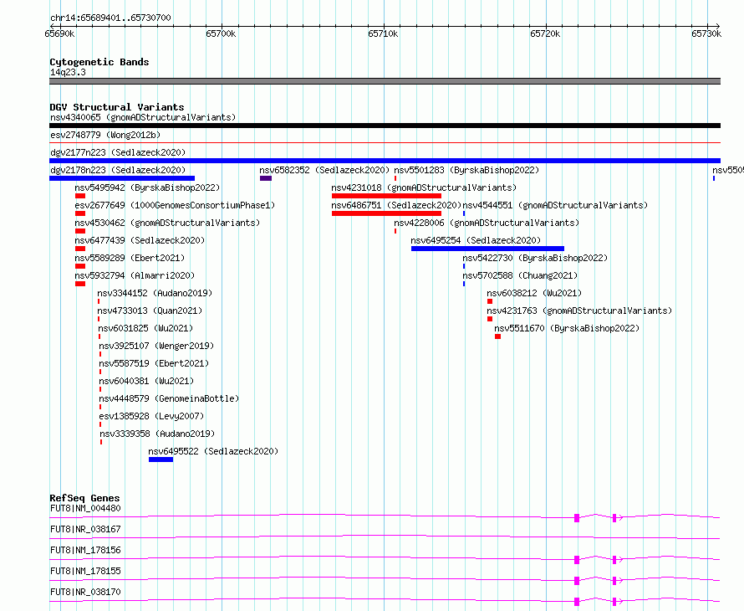Click the DGV Structural Variants track title
744x611 pixels.
[x=117, y=107]
